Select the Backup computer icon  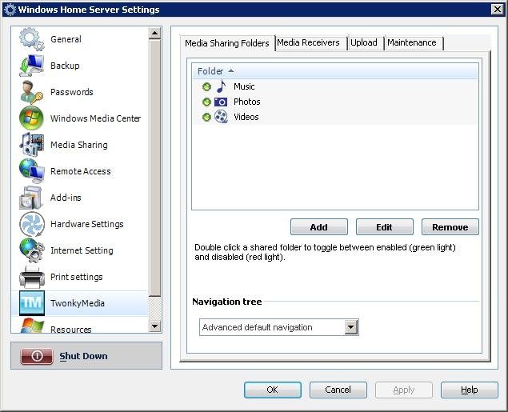click(x=31, y=66)
